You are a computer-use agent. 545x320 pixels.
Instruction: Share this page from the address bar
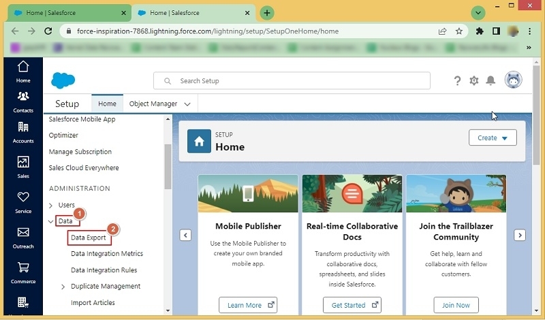tap(442, 31)
